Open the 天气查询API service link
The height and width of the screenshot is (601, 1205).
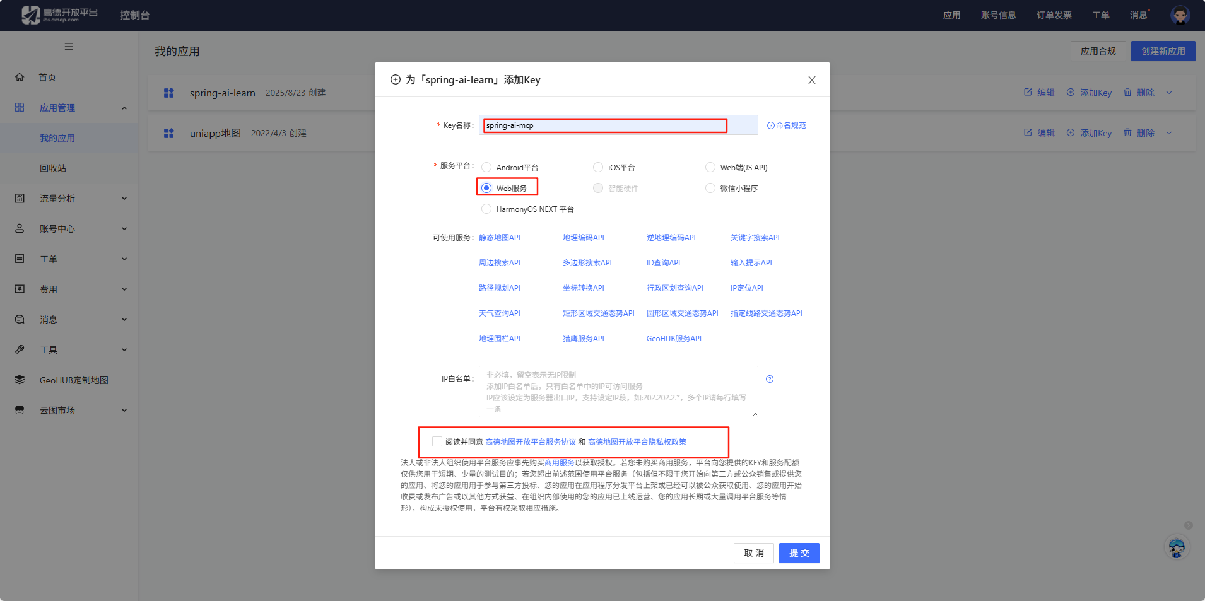[x=500, y=313]
